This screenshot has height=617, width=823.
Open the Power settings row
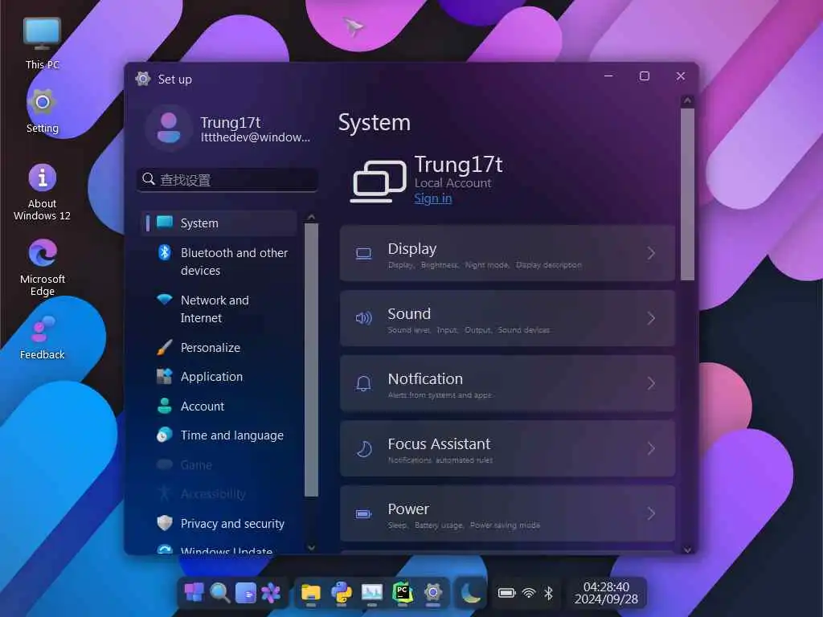click(x=507, y=513)
